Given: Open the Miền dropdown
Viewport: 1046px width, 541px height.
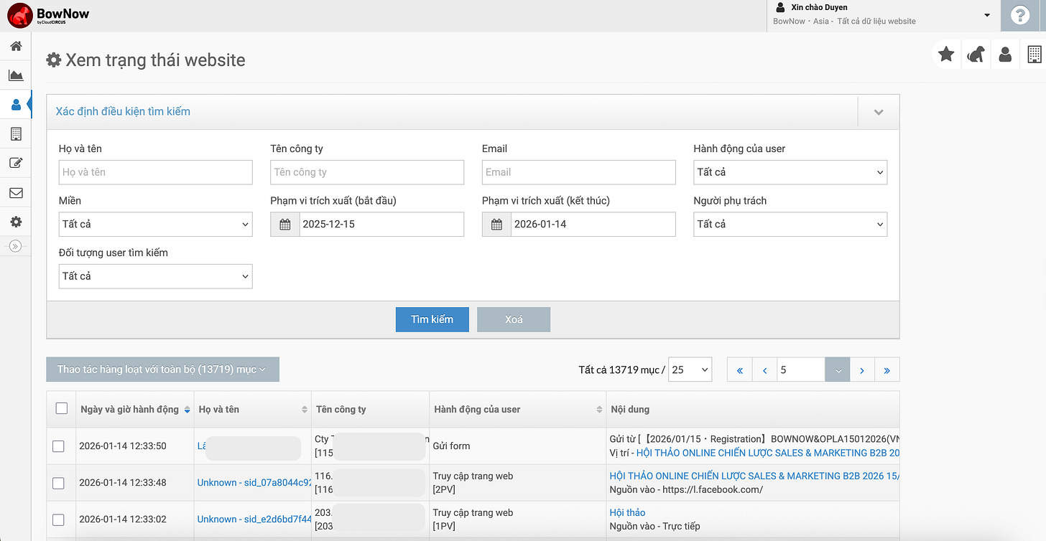Looking at the screenshot, I should click(x=156, y=225).
